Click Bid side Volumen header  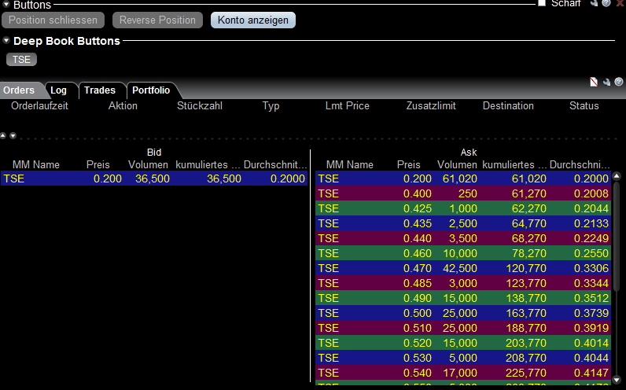pyautogui.click(x=148, y=165)
